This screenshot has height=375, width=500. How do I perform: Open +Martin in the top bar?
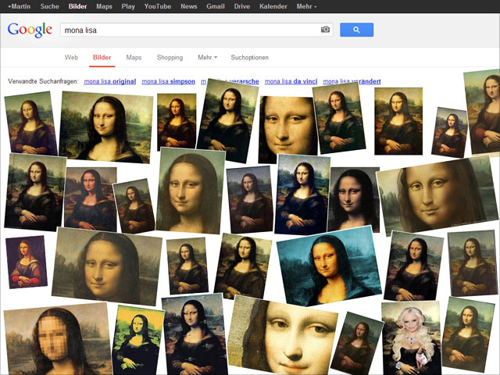point(19,6)
